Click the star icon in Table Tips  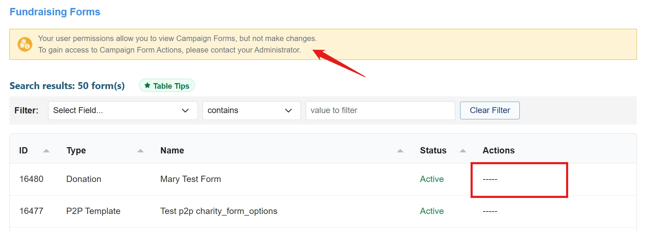(147, 86)
